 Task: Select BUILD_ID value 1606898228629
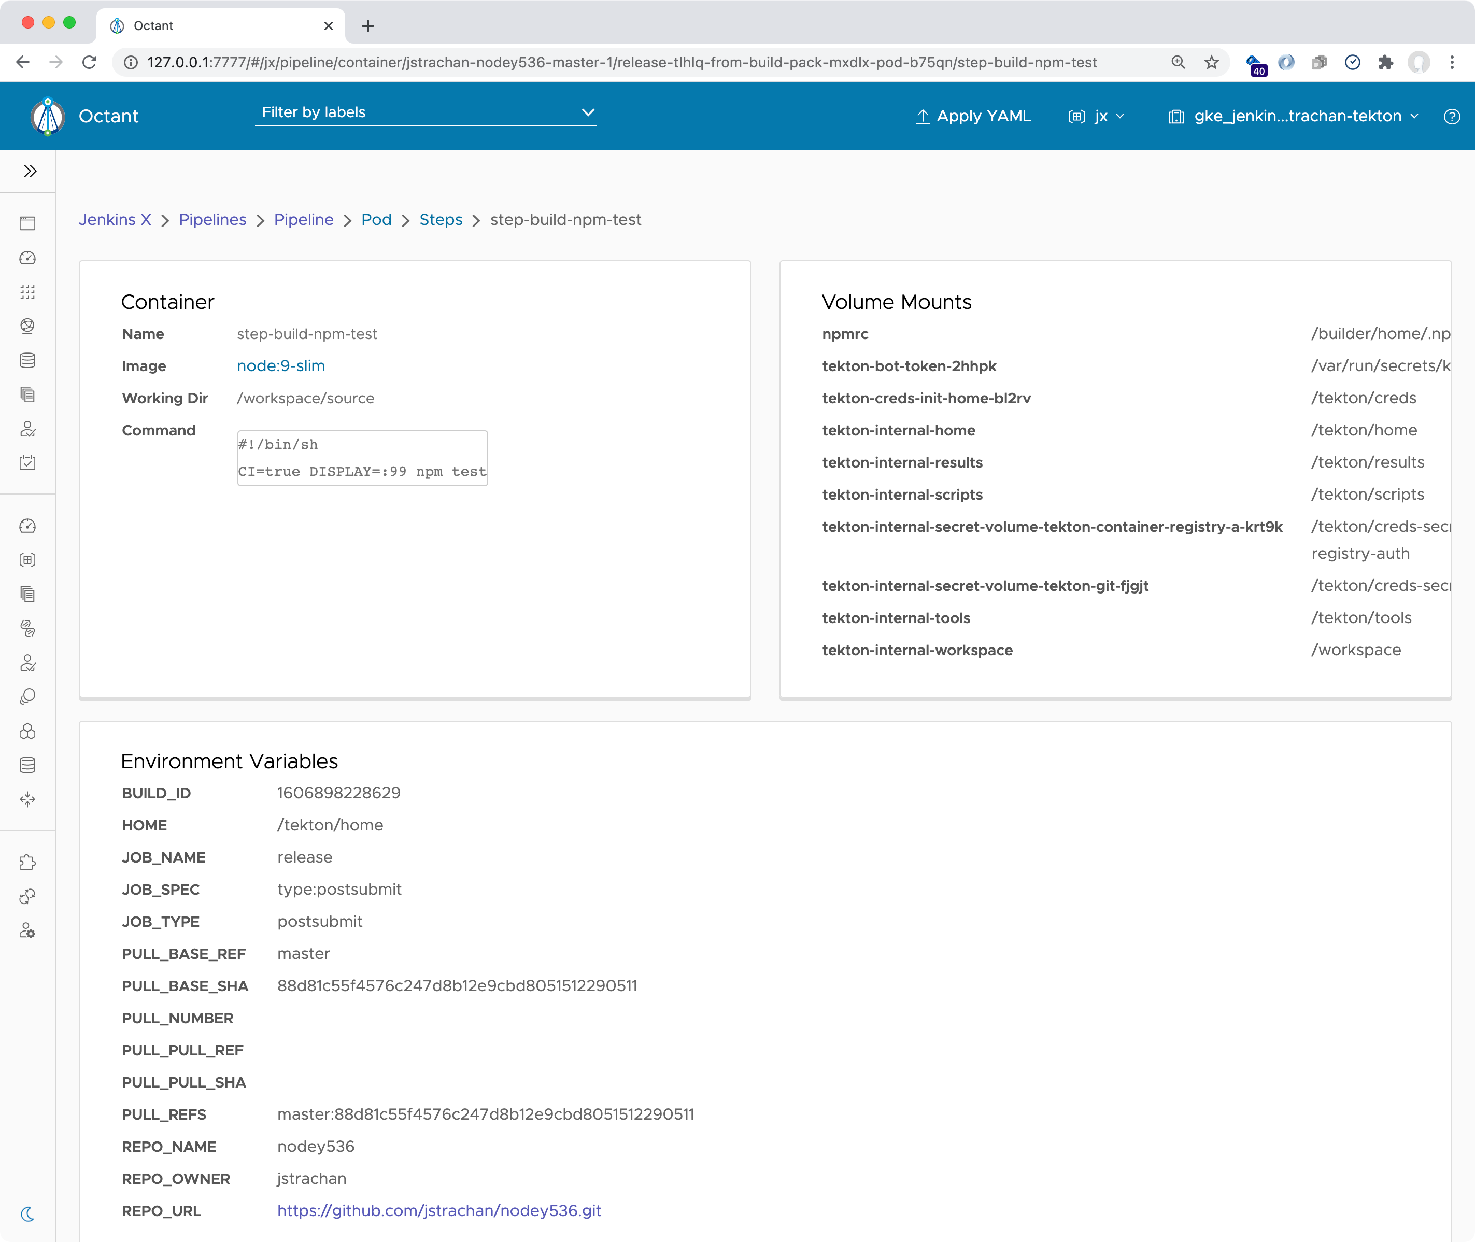[338, 793]
